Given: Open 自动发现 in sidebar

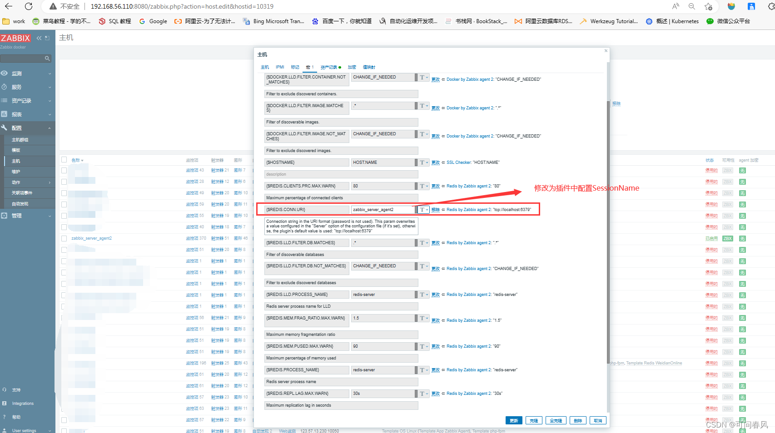Looking at the screenshot, I should tap(20, 204).
